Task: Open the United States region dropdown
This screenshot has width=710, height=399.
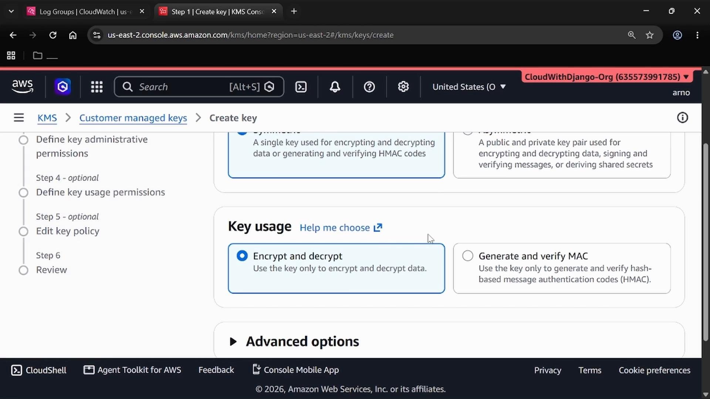Action: (469, 87)
